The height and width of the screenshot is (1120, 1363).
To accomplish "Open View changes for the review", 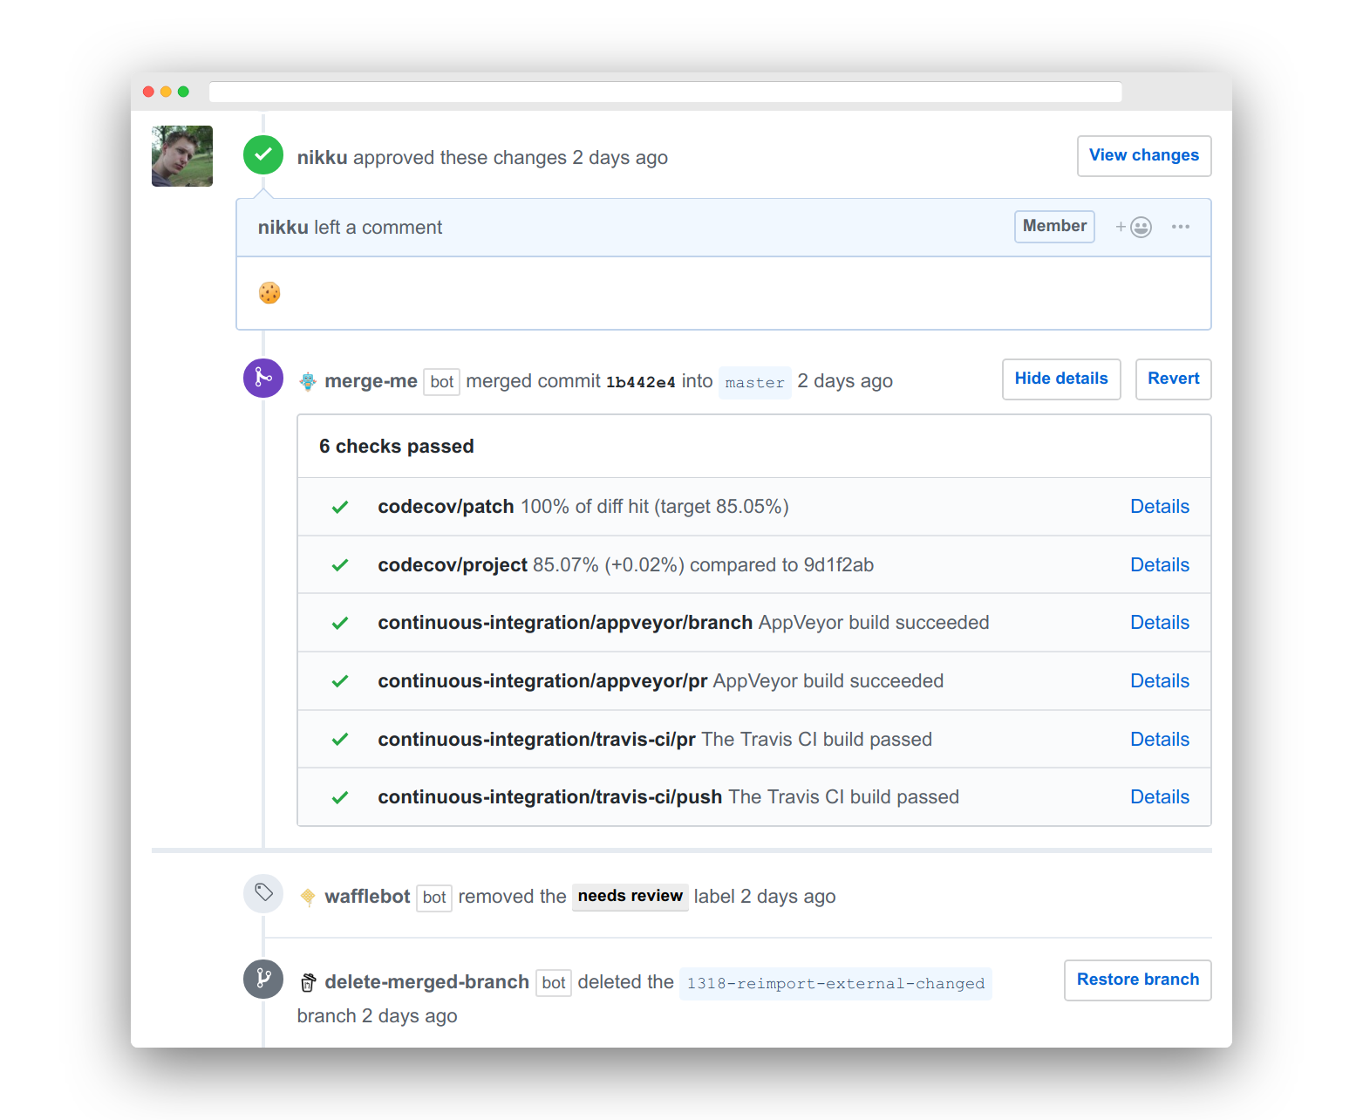I will [x=1144, y=155].
